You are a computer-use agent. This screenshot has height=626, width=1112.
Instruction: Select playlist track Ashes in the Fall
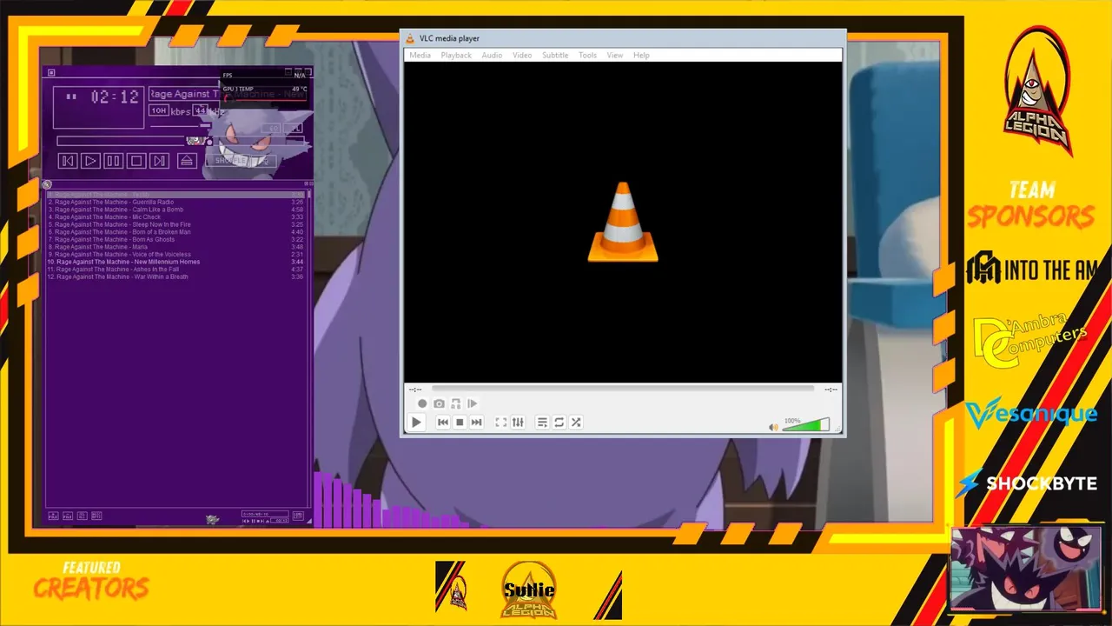(x=175, y=270)
